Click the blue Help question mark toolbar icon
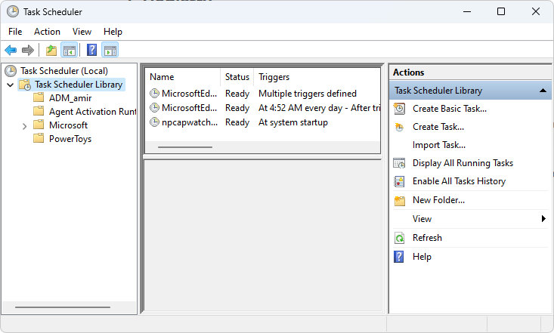This screenshot has height=333, width=554. pos(92,50)
